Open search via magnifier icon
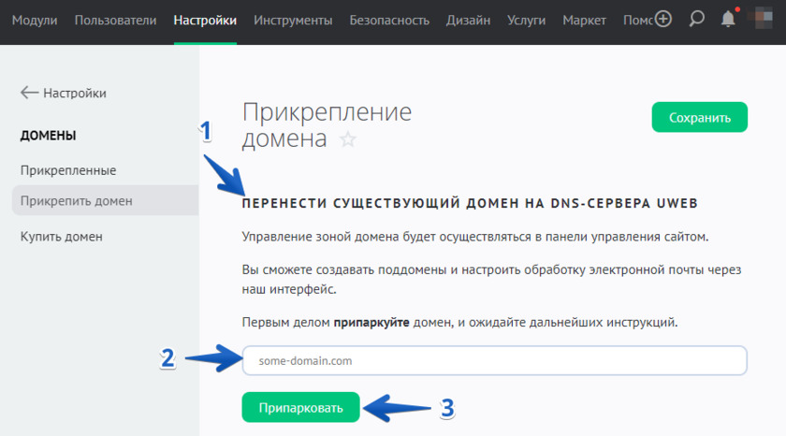This screenshot has width=786, height=436. [x=695, y=19]
